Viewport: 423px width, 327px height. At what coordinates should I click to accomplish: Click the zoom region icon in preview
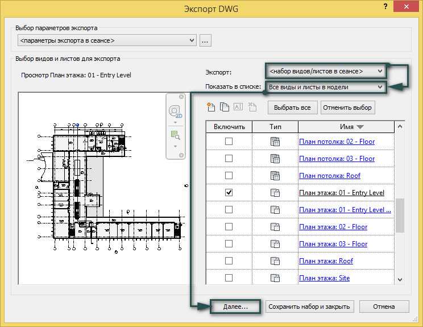point(175,135)
